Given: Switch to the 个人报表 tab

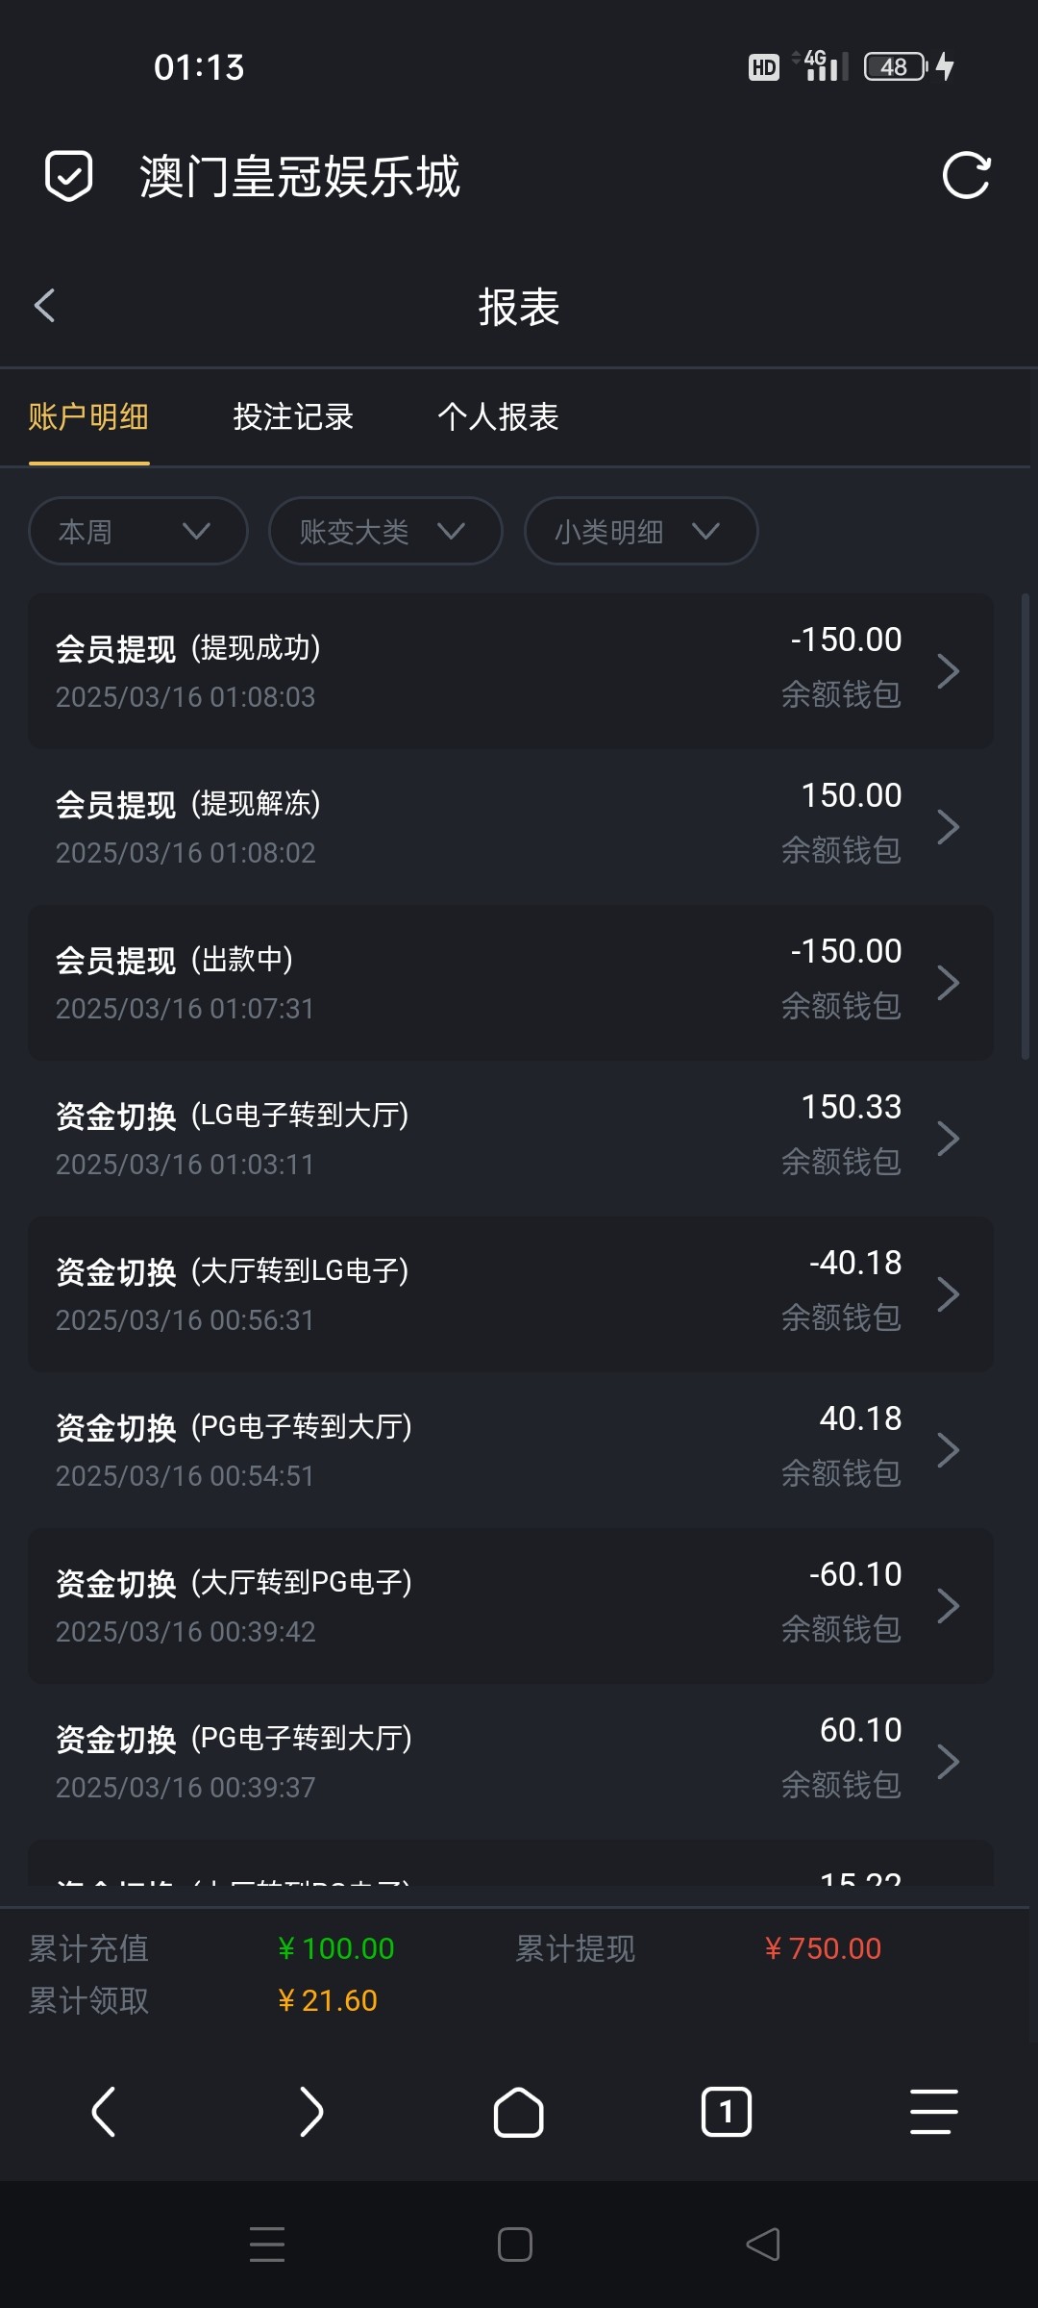Looking at the screenshot, I should 498,417.
